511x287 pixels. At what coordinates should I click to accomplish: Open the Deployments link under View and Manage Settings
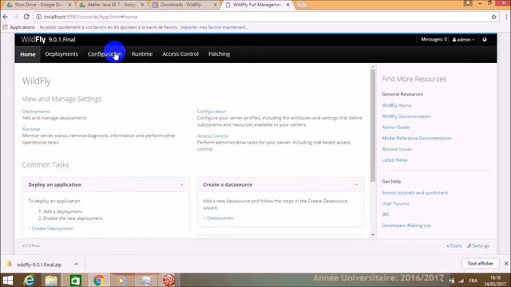tap(36, 112)
